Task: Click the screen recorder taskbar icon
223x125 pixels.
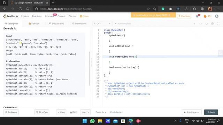Action: click(138, 121)
